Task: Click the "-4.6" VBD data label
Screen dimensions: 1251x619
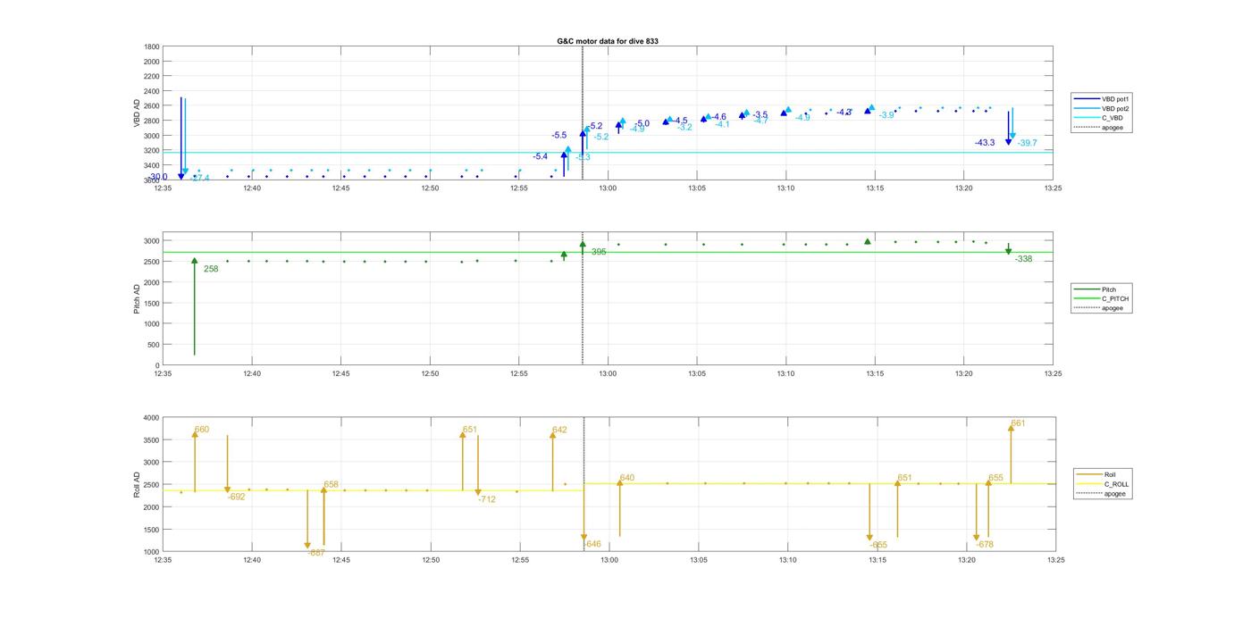Action: [718, 117]
